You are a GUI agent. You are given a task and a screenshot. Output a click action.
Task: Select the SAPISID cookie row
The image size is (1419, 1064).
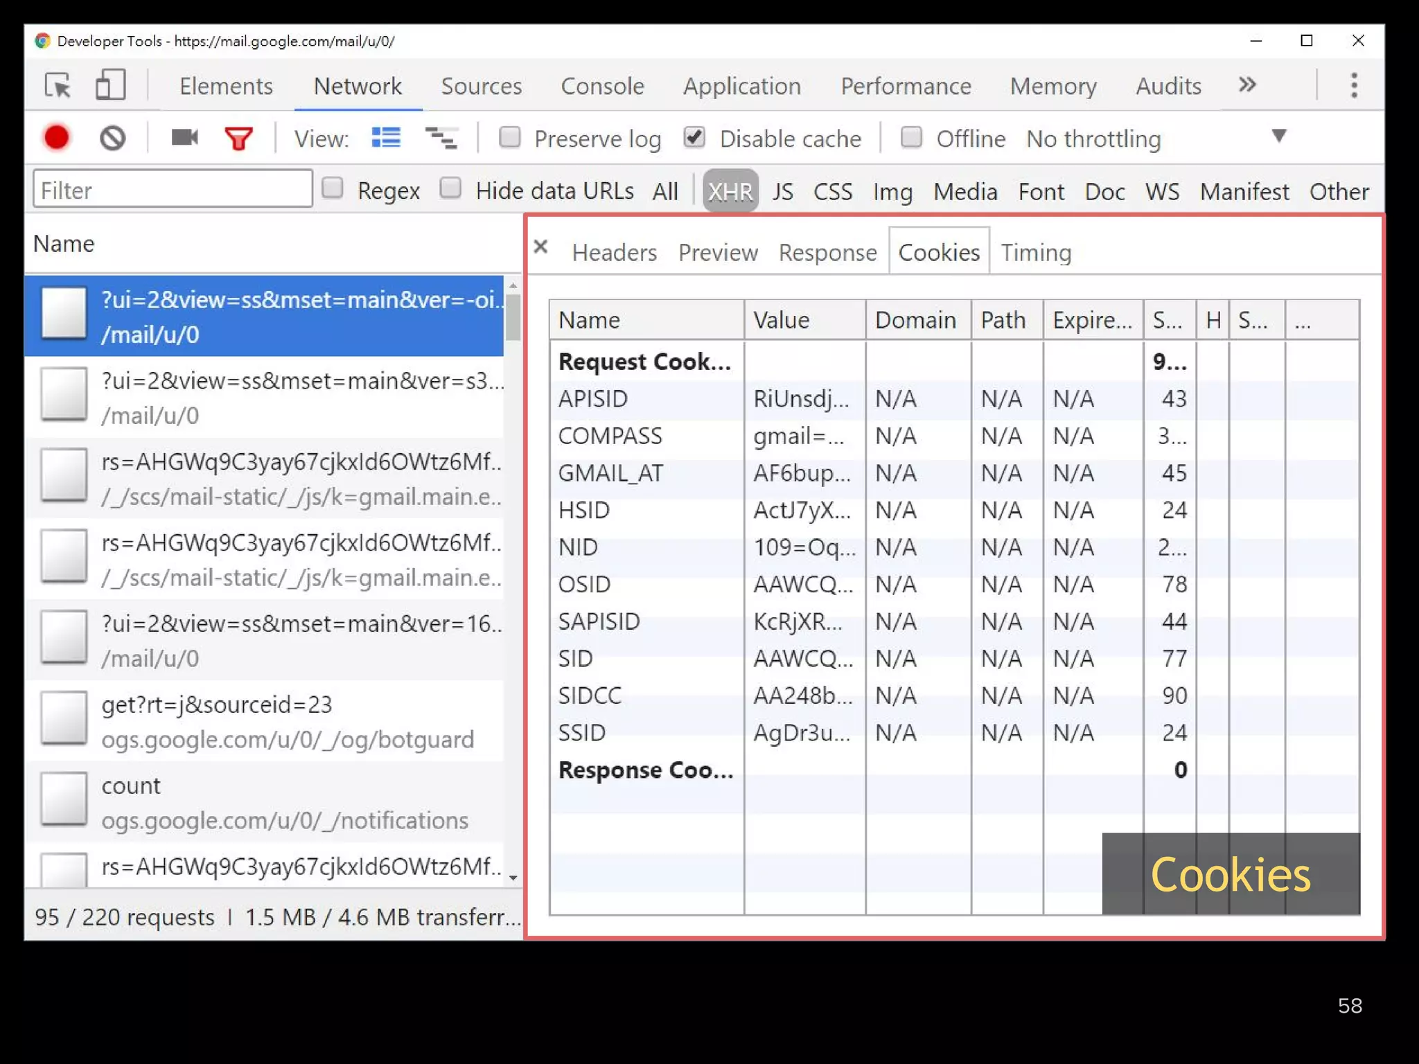click(x=954, y=621)
